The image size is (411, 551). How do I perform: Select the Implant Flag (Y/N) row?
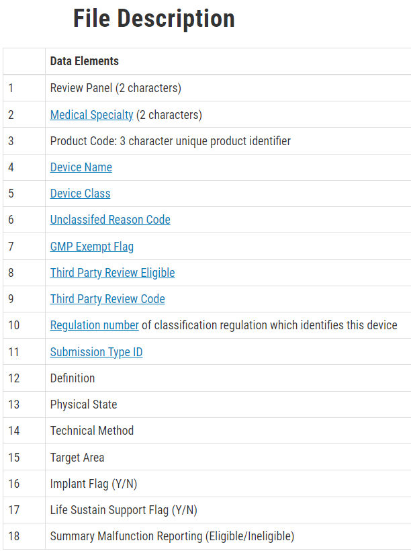pyautogui.click(x=207, y=484)
